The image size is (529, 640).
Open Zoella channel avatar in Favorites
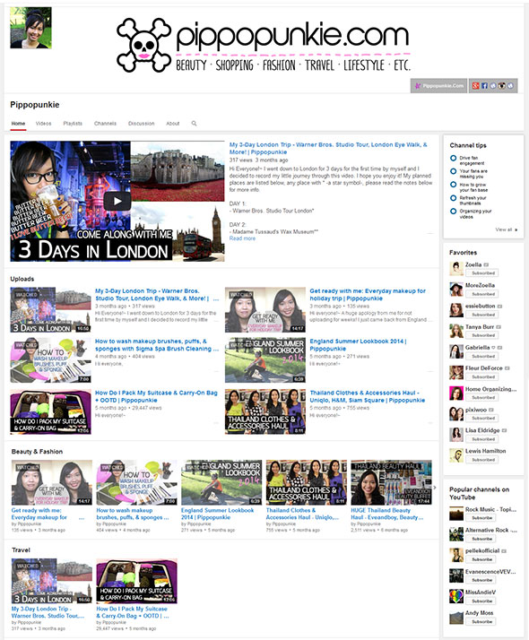click(x=456, y=269)
